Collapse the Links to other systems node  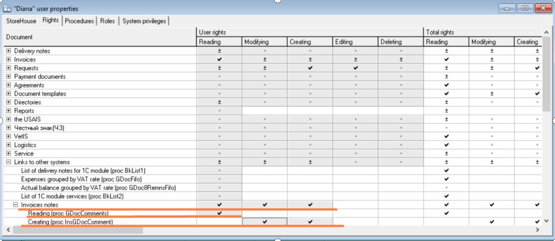(9, 162)
